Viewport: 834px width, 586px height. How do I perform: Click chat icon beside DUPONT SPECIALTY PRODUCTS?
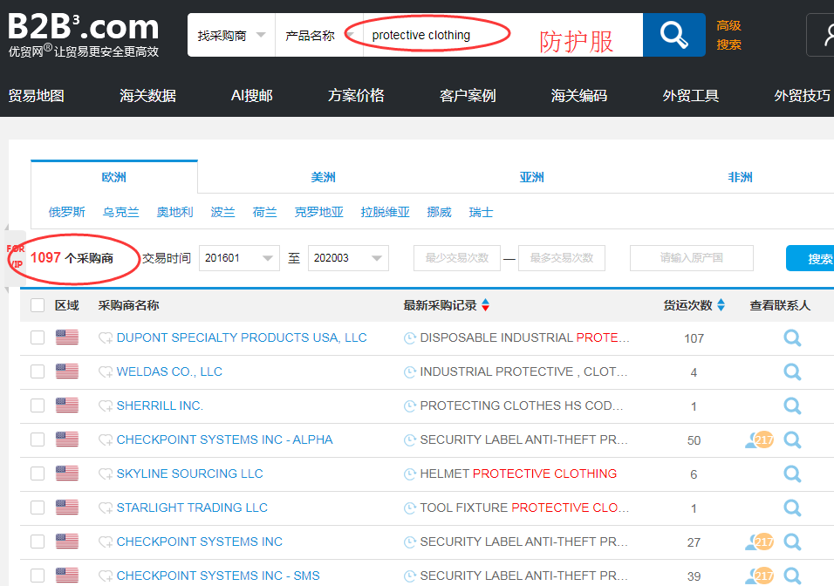106,338
